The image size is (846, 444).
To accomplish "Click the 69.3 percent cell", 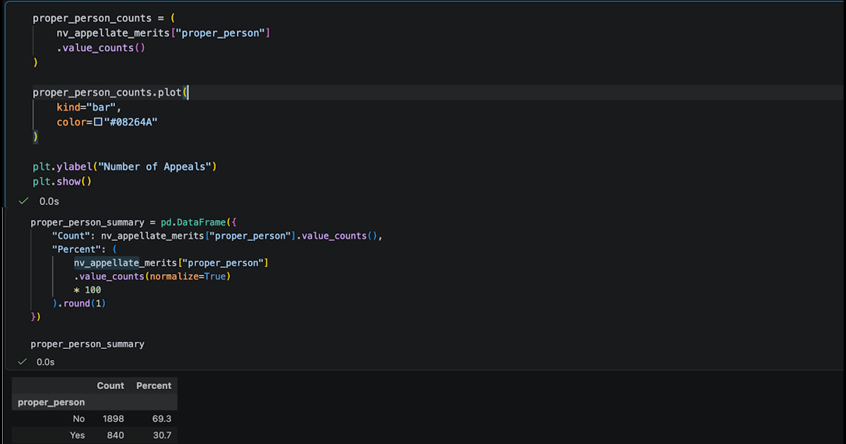I will tap(161, 419).
